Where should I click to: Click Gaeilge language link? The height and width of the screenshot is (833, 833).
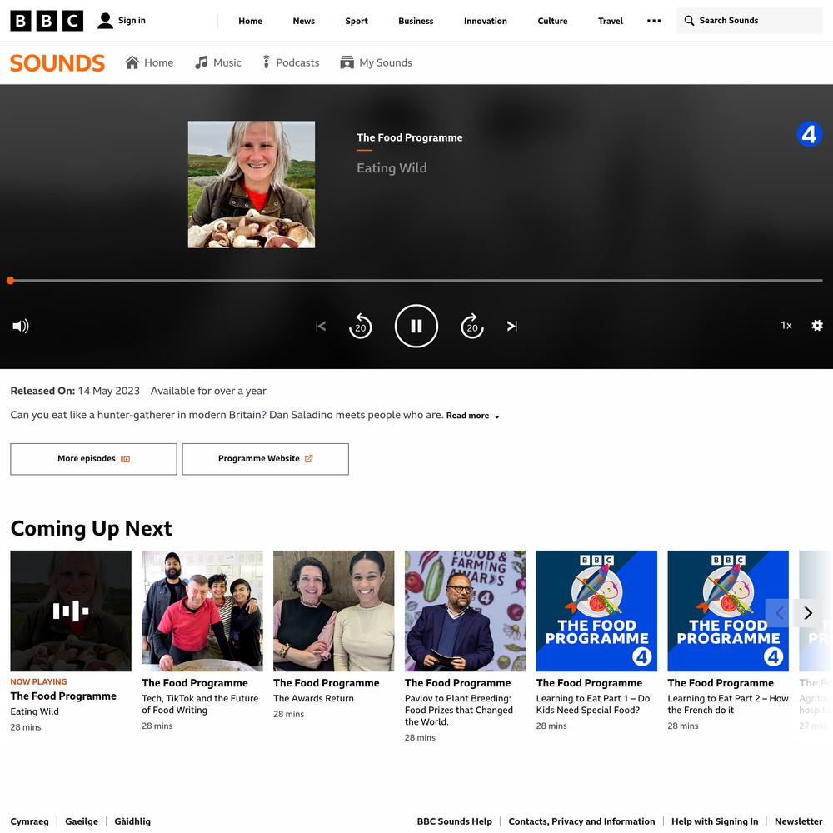pos(82,821)
